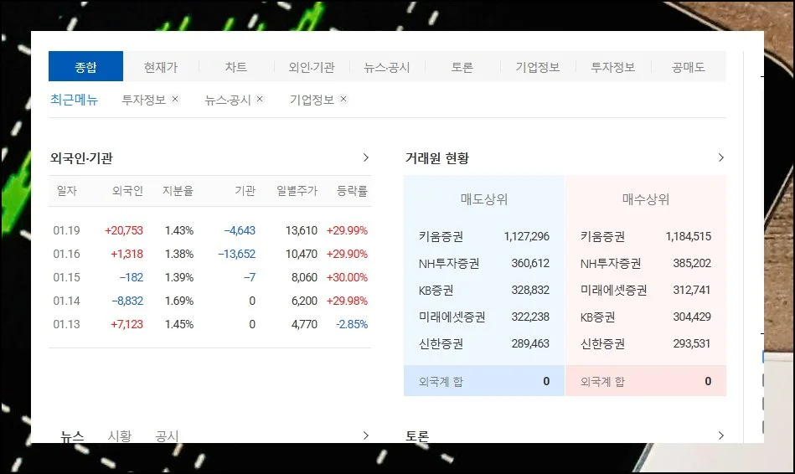Remove 기업정보 from recent menu
795x474 pixels.
(343, 99)
